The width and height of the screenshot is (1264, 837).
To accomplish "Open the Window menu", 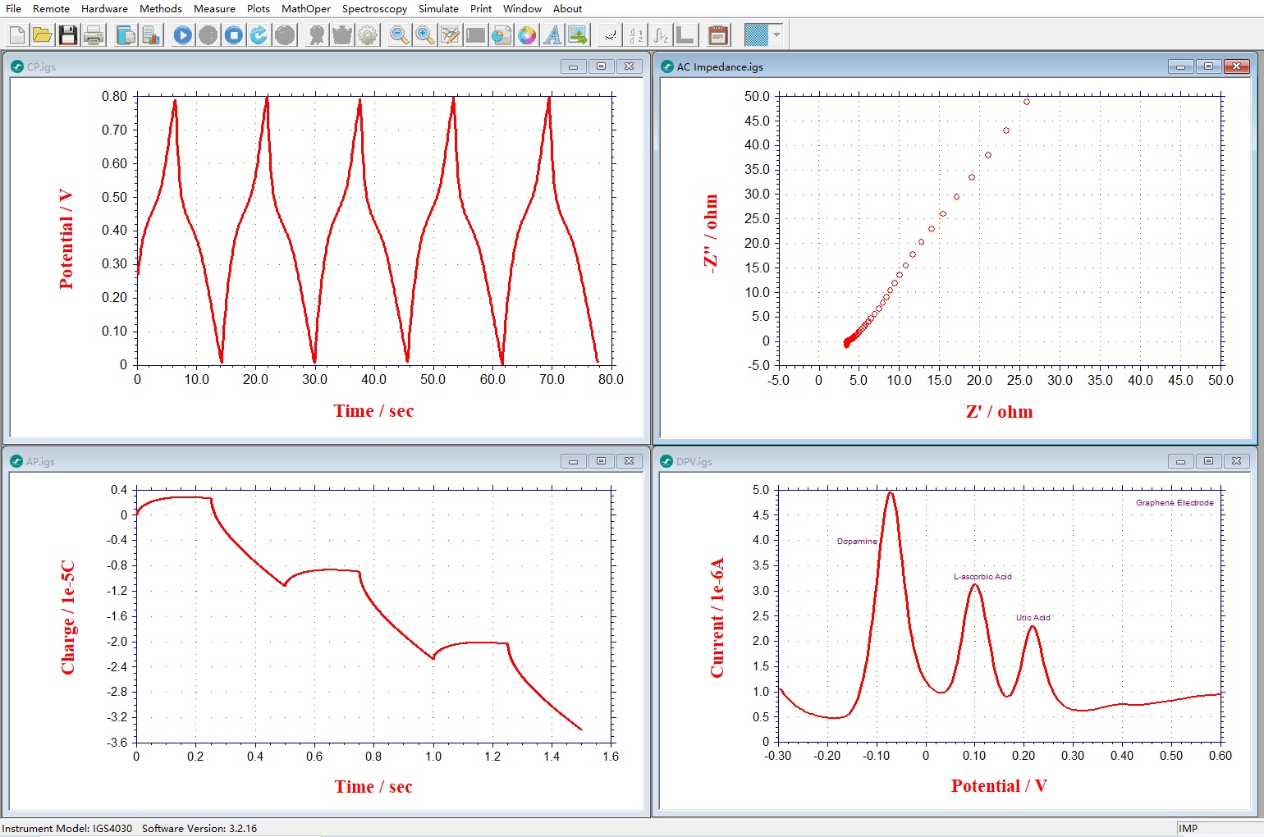I will [x=522, y=9].
